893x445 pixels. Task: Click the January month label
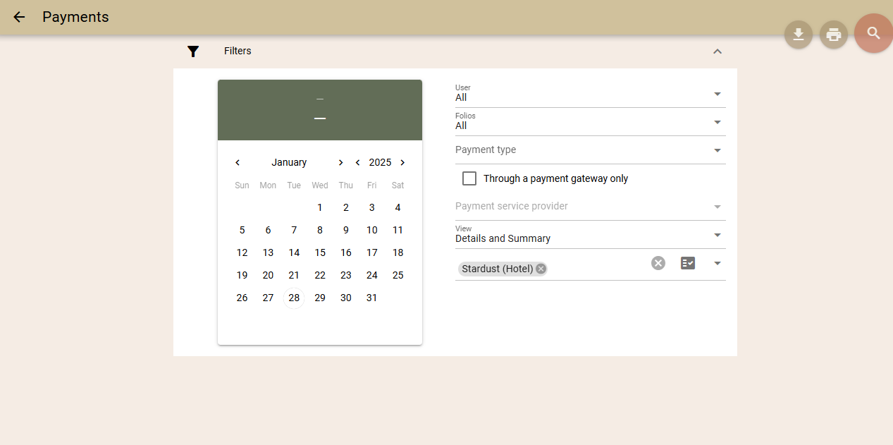[x=289, y=162]
